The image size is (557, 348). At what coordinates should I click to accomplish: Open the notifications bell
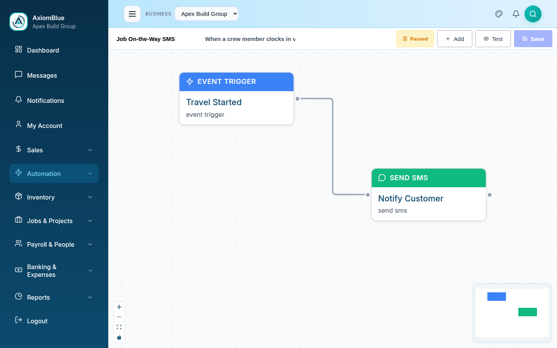coord(516,14)
